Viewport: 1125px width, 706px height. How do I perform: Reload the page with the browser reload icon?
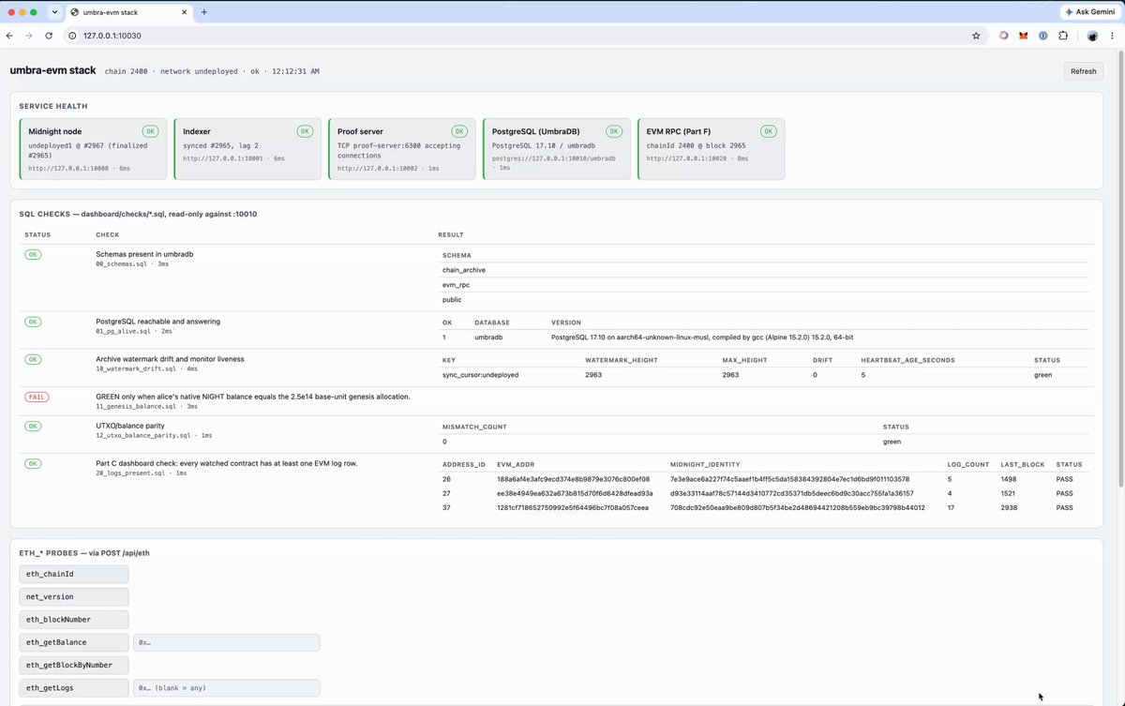click(48, 36)
